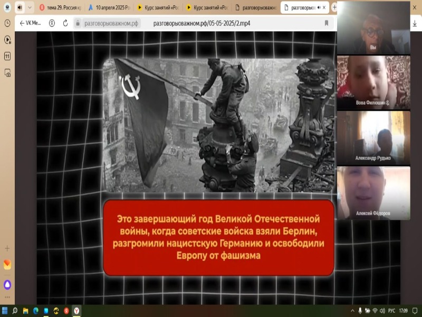Bookmark this page with the bookmark icon

[327, 23]
